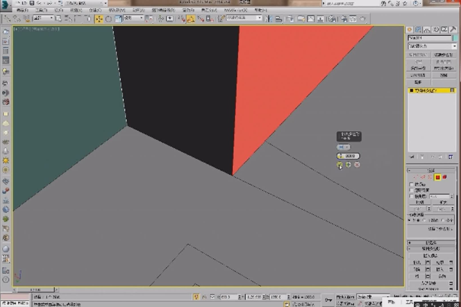461x307 pixels.
Task: Click the Shrink selection button
Action: pyautogui.click(x=420, y=202)
